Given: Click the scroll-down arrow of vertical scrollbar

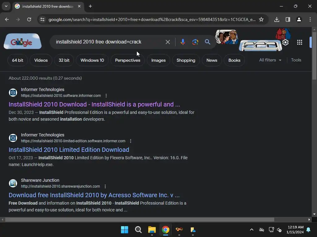Looking at the screenshot, I should (x=314, y=214).
